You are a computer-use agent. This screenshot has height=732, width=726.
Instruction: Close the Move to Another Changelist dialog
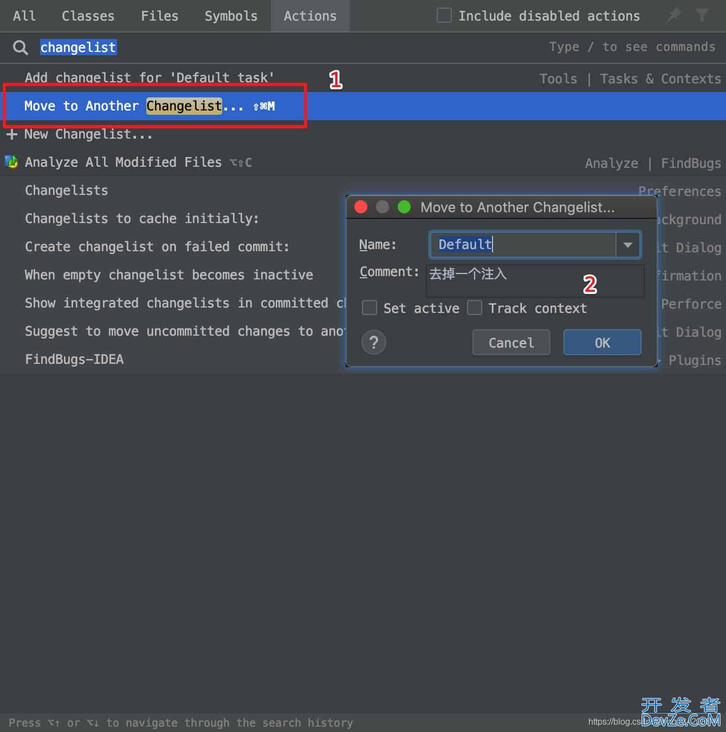pos(361,207)
